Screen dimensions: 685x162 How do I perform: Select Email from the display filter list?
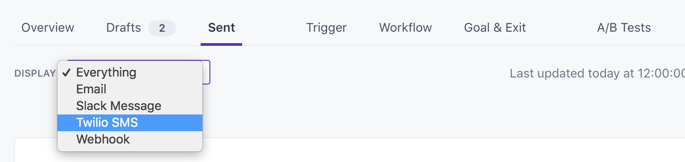pyautogui.click(x=130, y=89)
